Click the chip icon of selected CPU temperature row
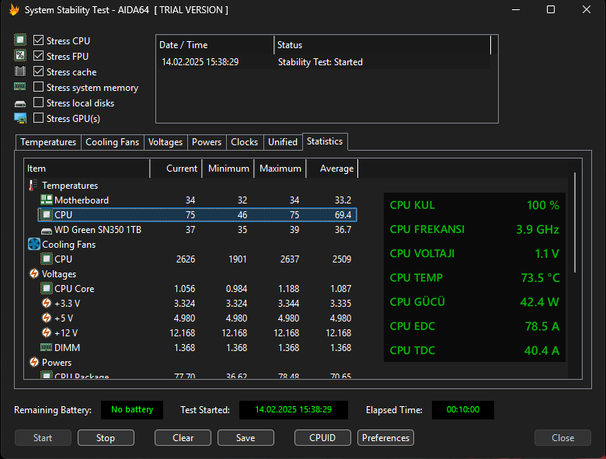 click(47, 214)
